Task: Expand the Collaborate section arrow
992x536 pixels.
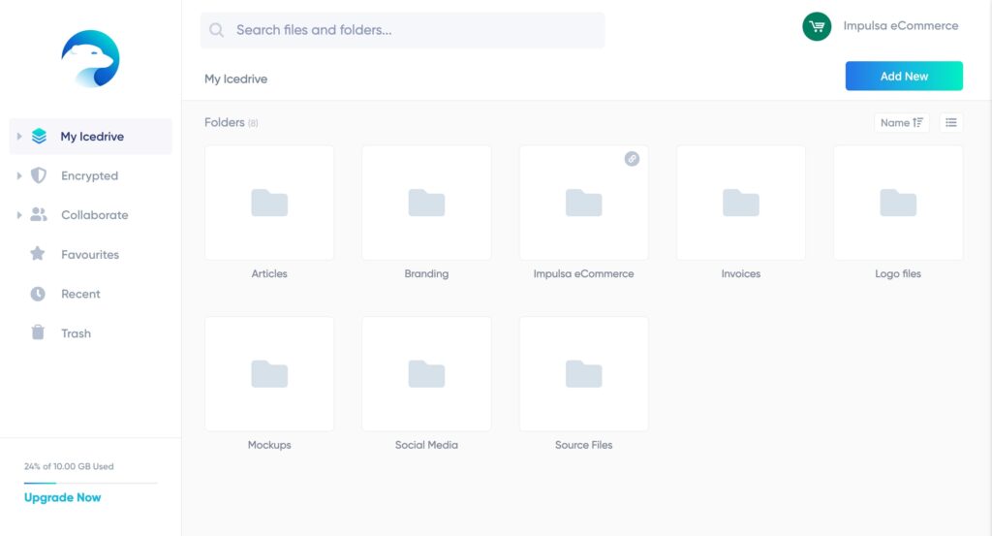Action: coord(19,215)
